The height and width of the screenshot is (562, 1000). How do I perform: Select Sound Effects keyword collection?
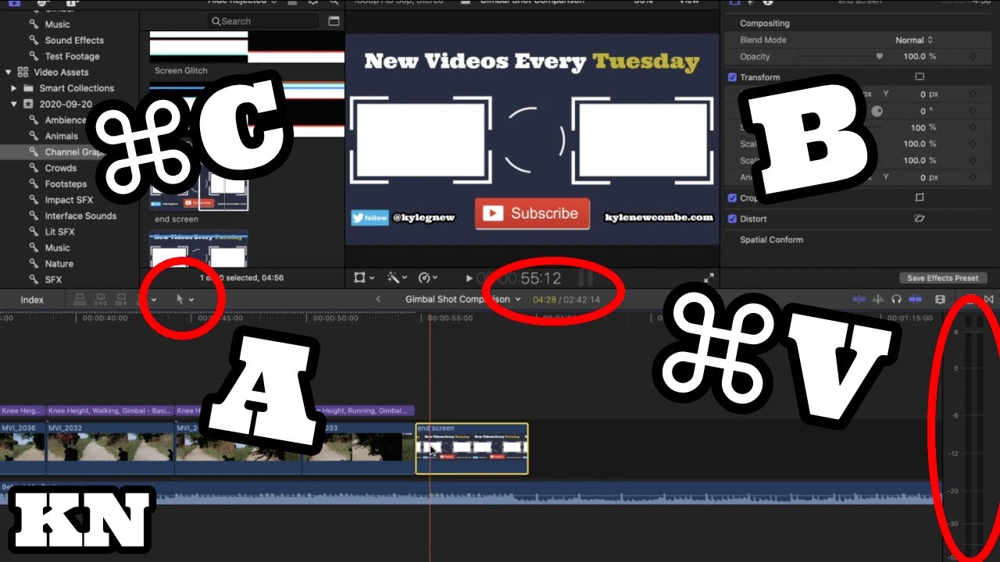[x=74, y=41]
